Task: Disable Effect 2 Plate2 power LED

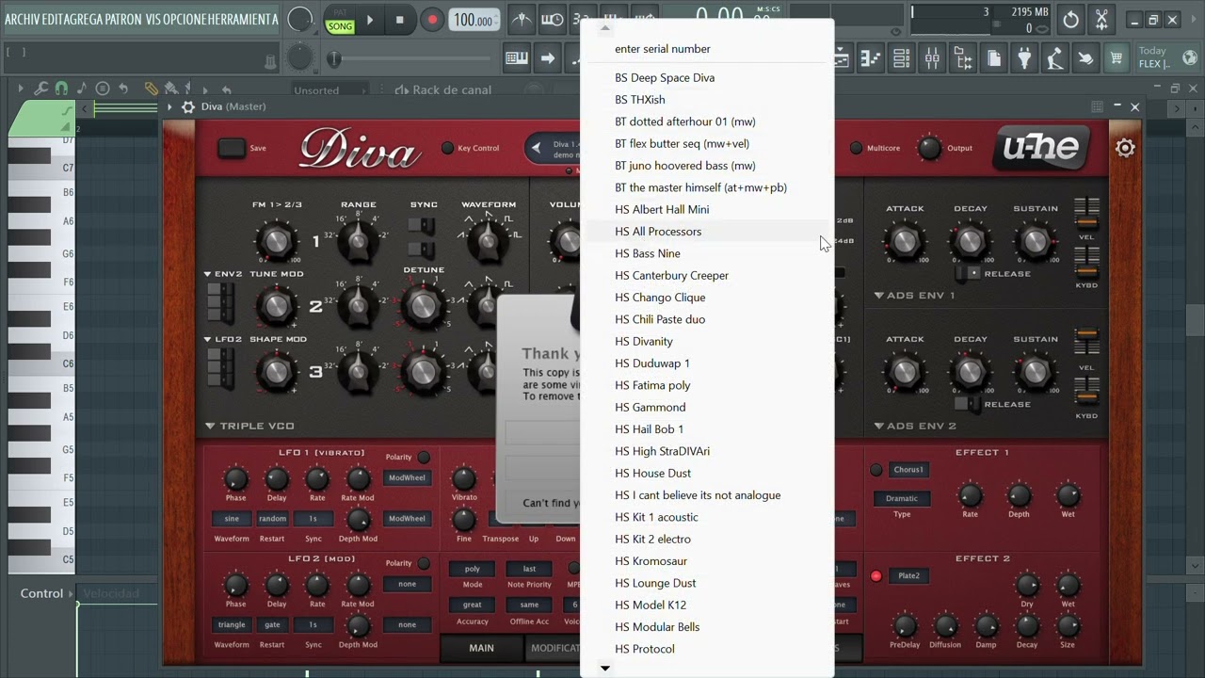Action: tap(876, 576)
